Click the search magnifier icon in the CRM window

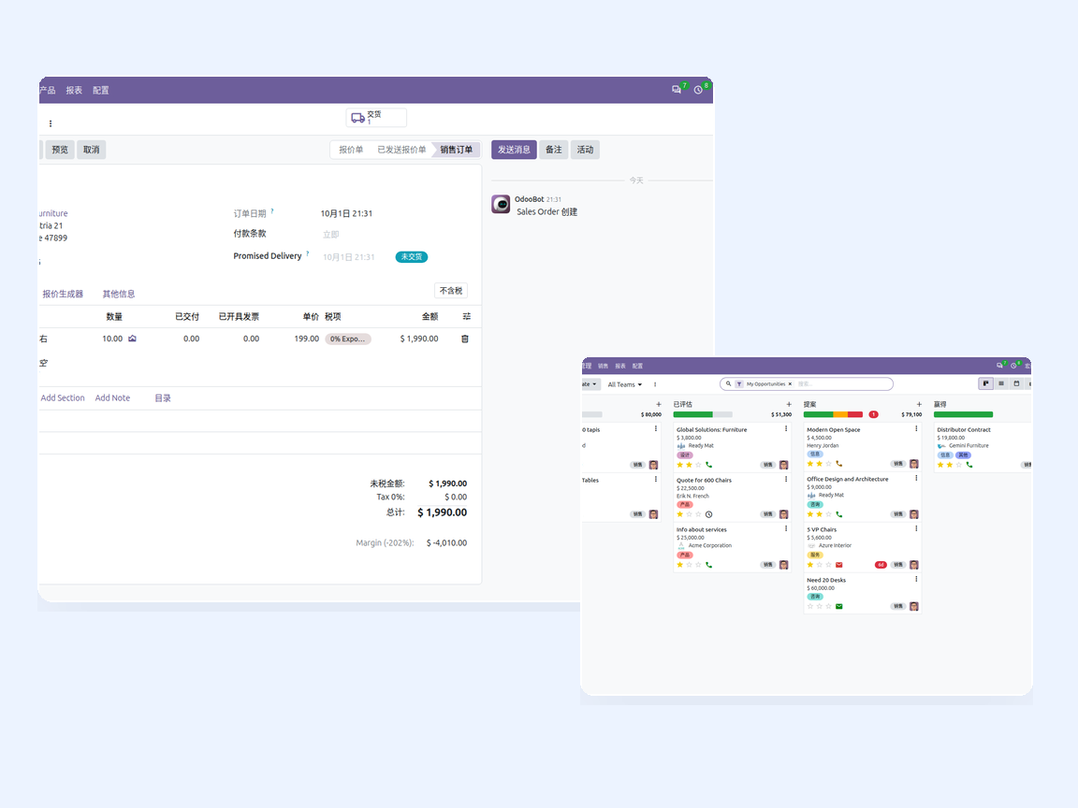point(728,384)
